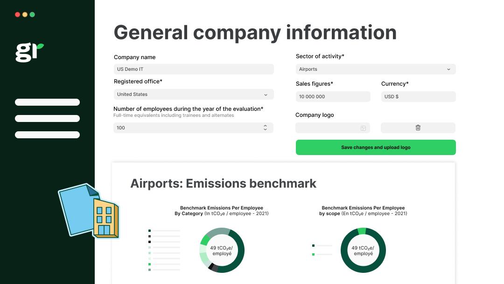Expand the Sector of activity dropdown showing Airports
Screen dimensions: 504x284
(x=376, y=69)
